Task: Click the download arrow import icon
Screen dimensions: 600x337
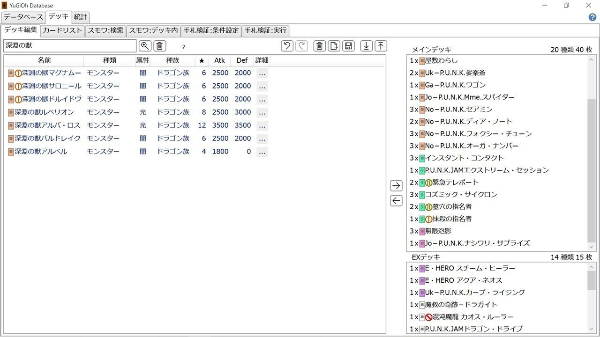Action: pos(367,46)
